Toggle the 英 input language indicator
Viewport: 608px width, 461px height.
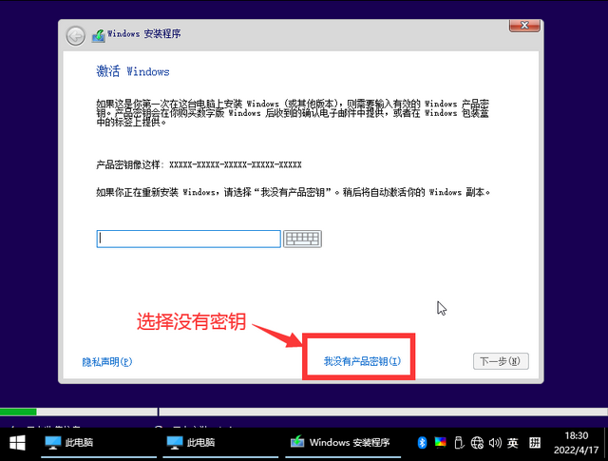point(513,442)
